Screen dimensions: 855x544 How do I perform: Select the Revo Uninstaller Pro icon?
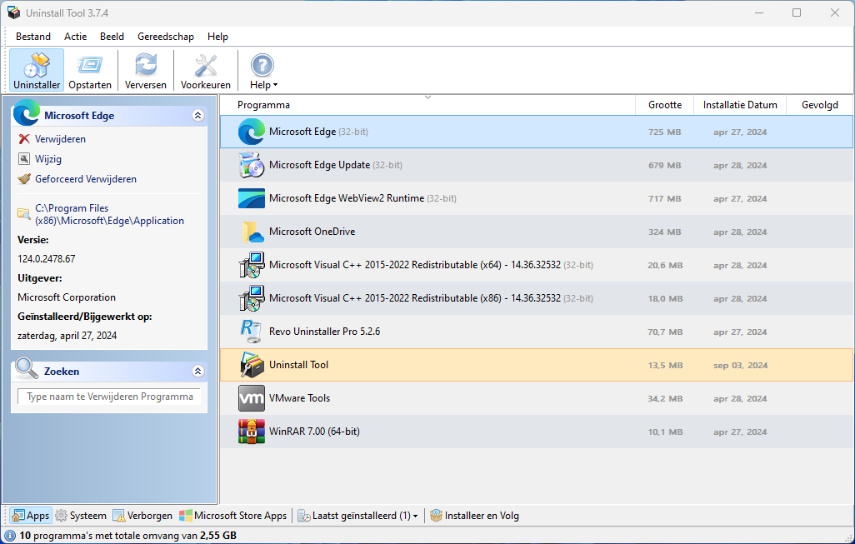coord(252,332)
